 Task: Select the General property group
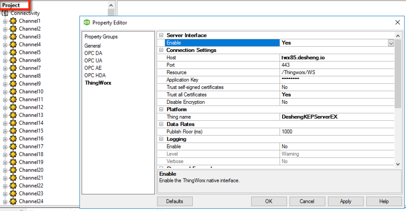point(92,46)
